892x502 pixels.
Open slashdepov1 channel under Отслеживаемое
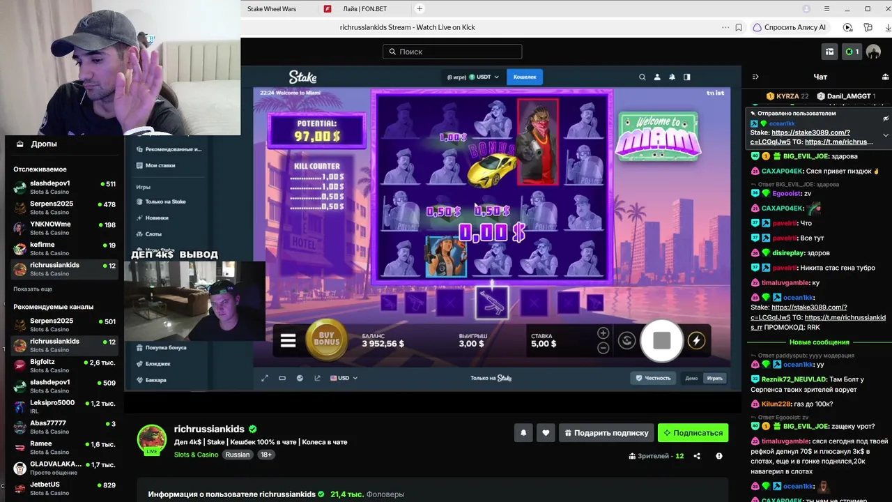(x=64, y=187)
